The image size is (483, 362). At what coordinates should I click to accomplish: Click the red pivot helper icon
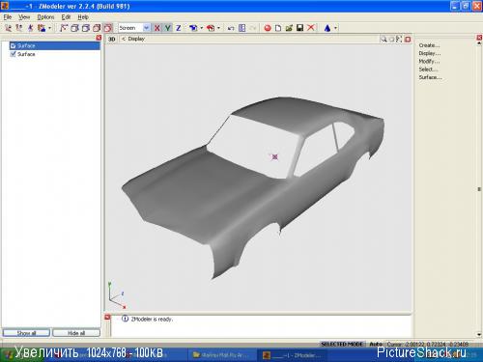point(211,28)
